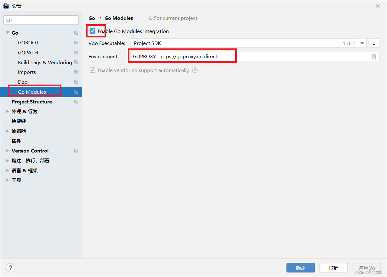Expand the 构建，执行，部署 section
The width and height of the screenshot is (387, 277).
coord(8,160)
